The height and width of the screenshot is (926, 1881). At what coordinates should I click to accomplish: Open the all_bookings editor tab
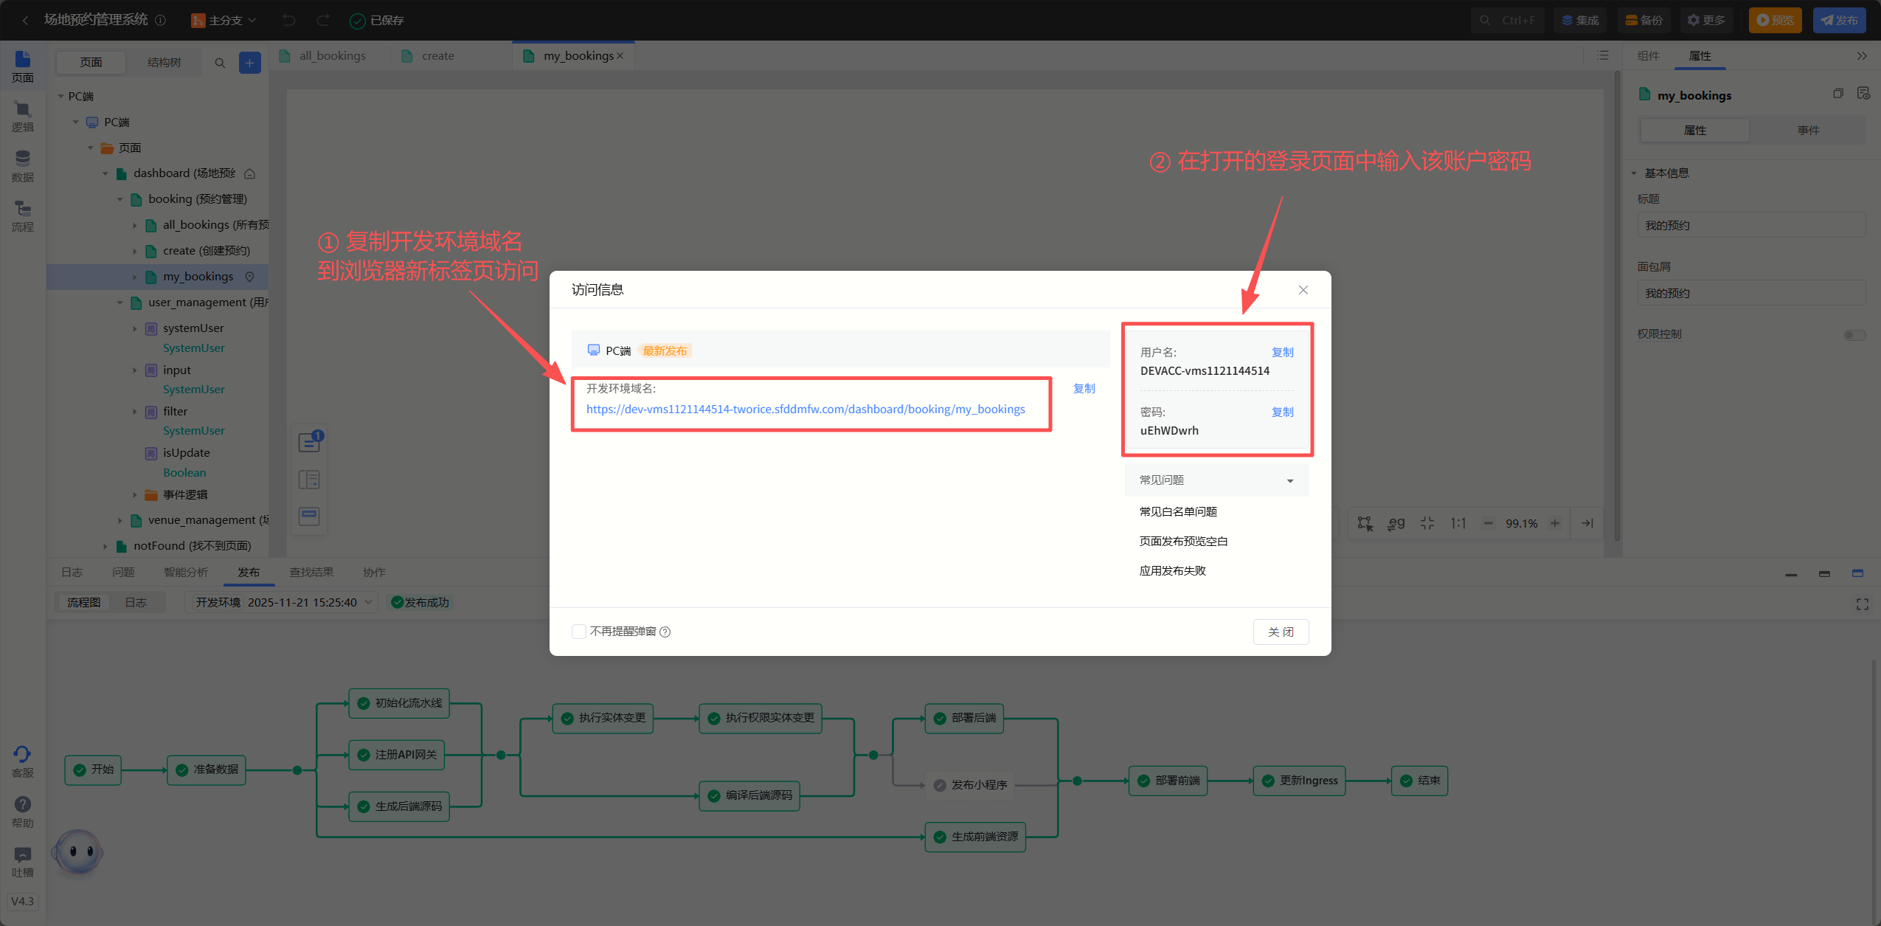click(x=331, y=56)
